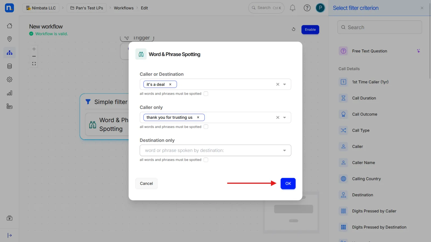Open Nimbata LLC account breadcrumb

point(41,8)
